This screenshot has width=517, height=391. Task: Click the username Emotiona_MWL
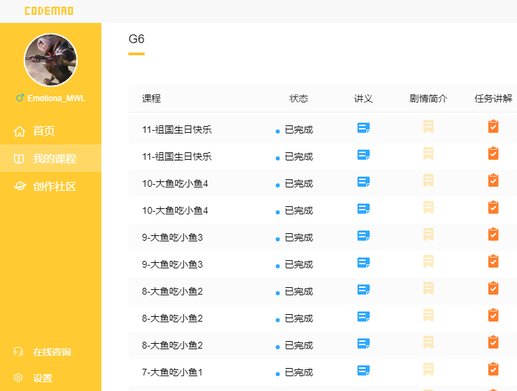(x=56, y=98)
